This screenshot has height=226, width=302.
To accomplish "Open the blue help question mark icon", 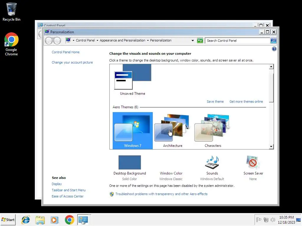I will point(274,49).
